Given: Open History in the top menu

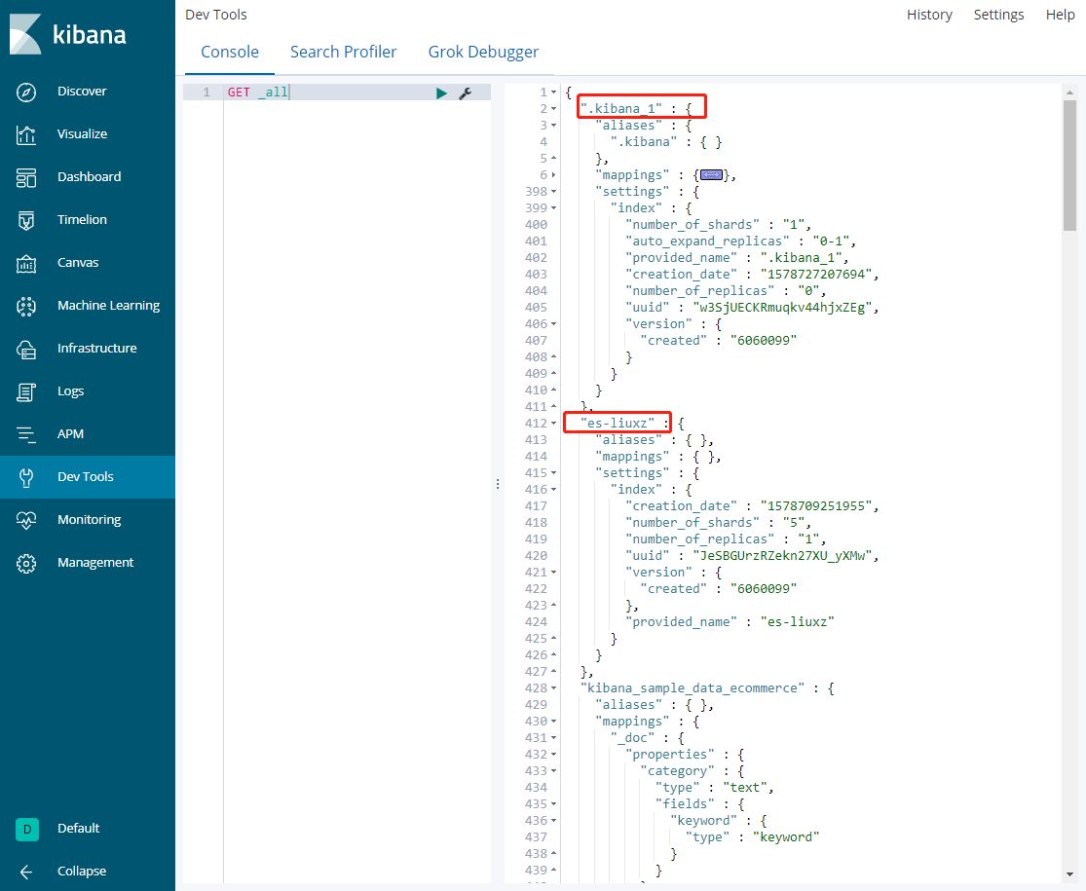Looking at the screenshot, I should [x=929, y=15].
